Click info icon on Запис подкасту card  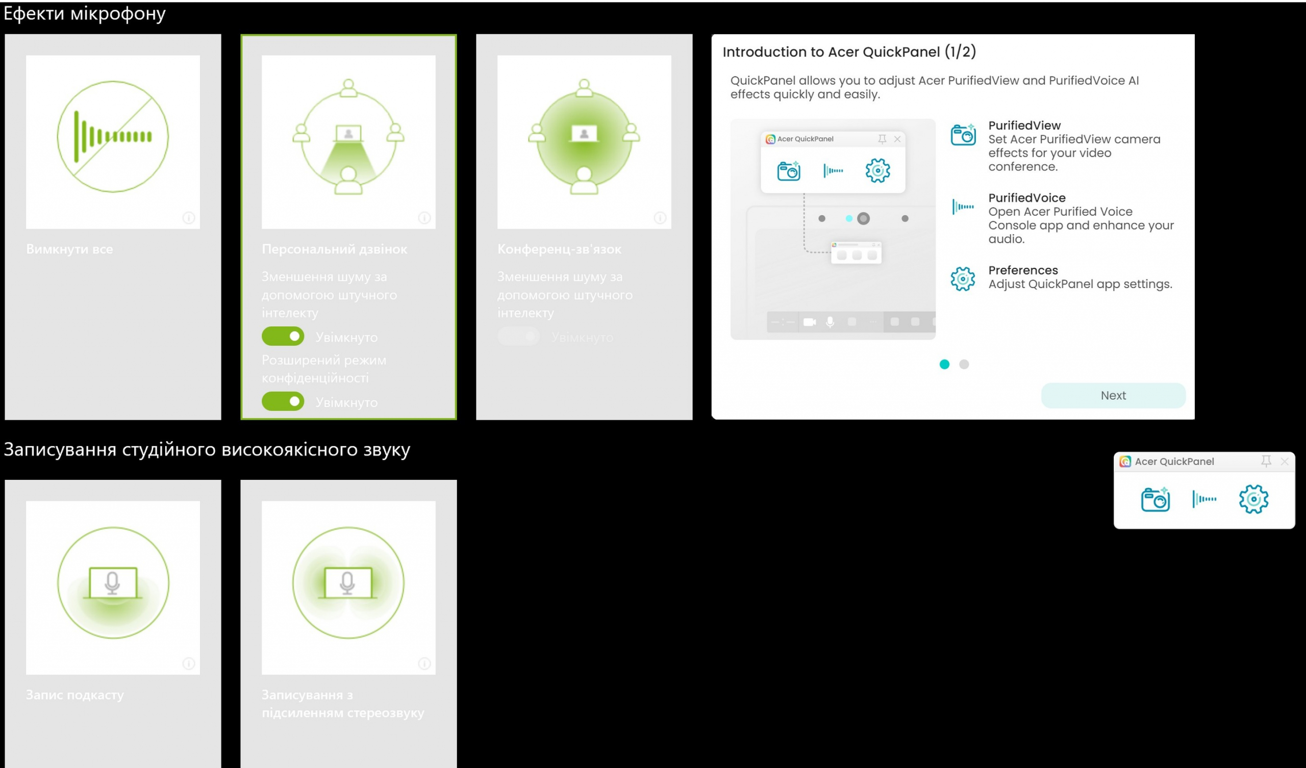189,663
